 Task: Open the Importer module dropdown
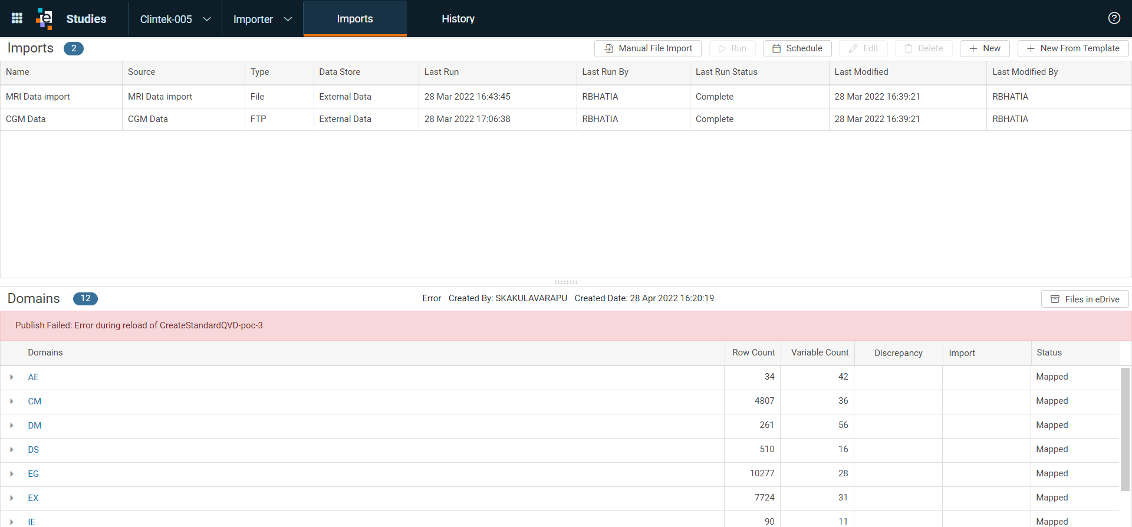[x=262, y=19]
